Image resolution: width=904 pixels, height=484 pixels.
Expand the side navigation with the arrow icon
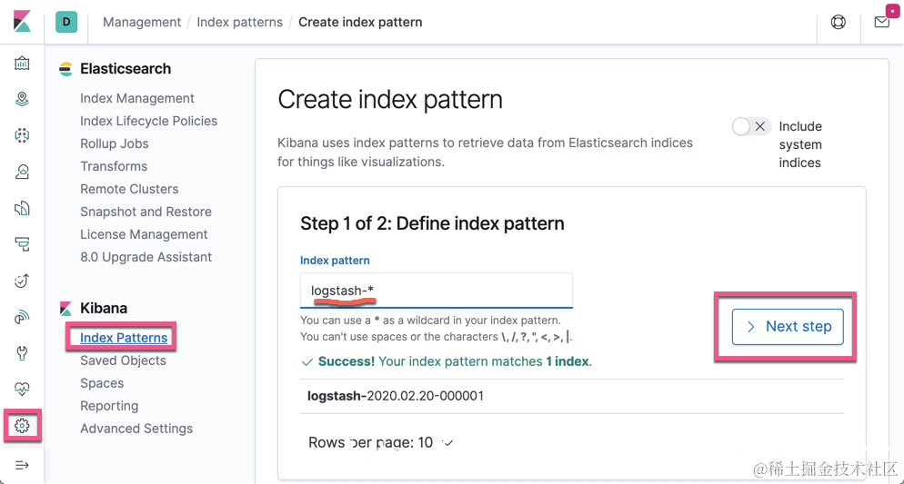23,465
